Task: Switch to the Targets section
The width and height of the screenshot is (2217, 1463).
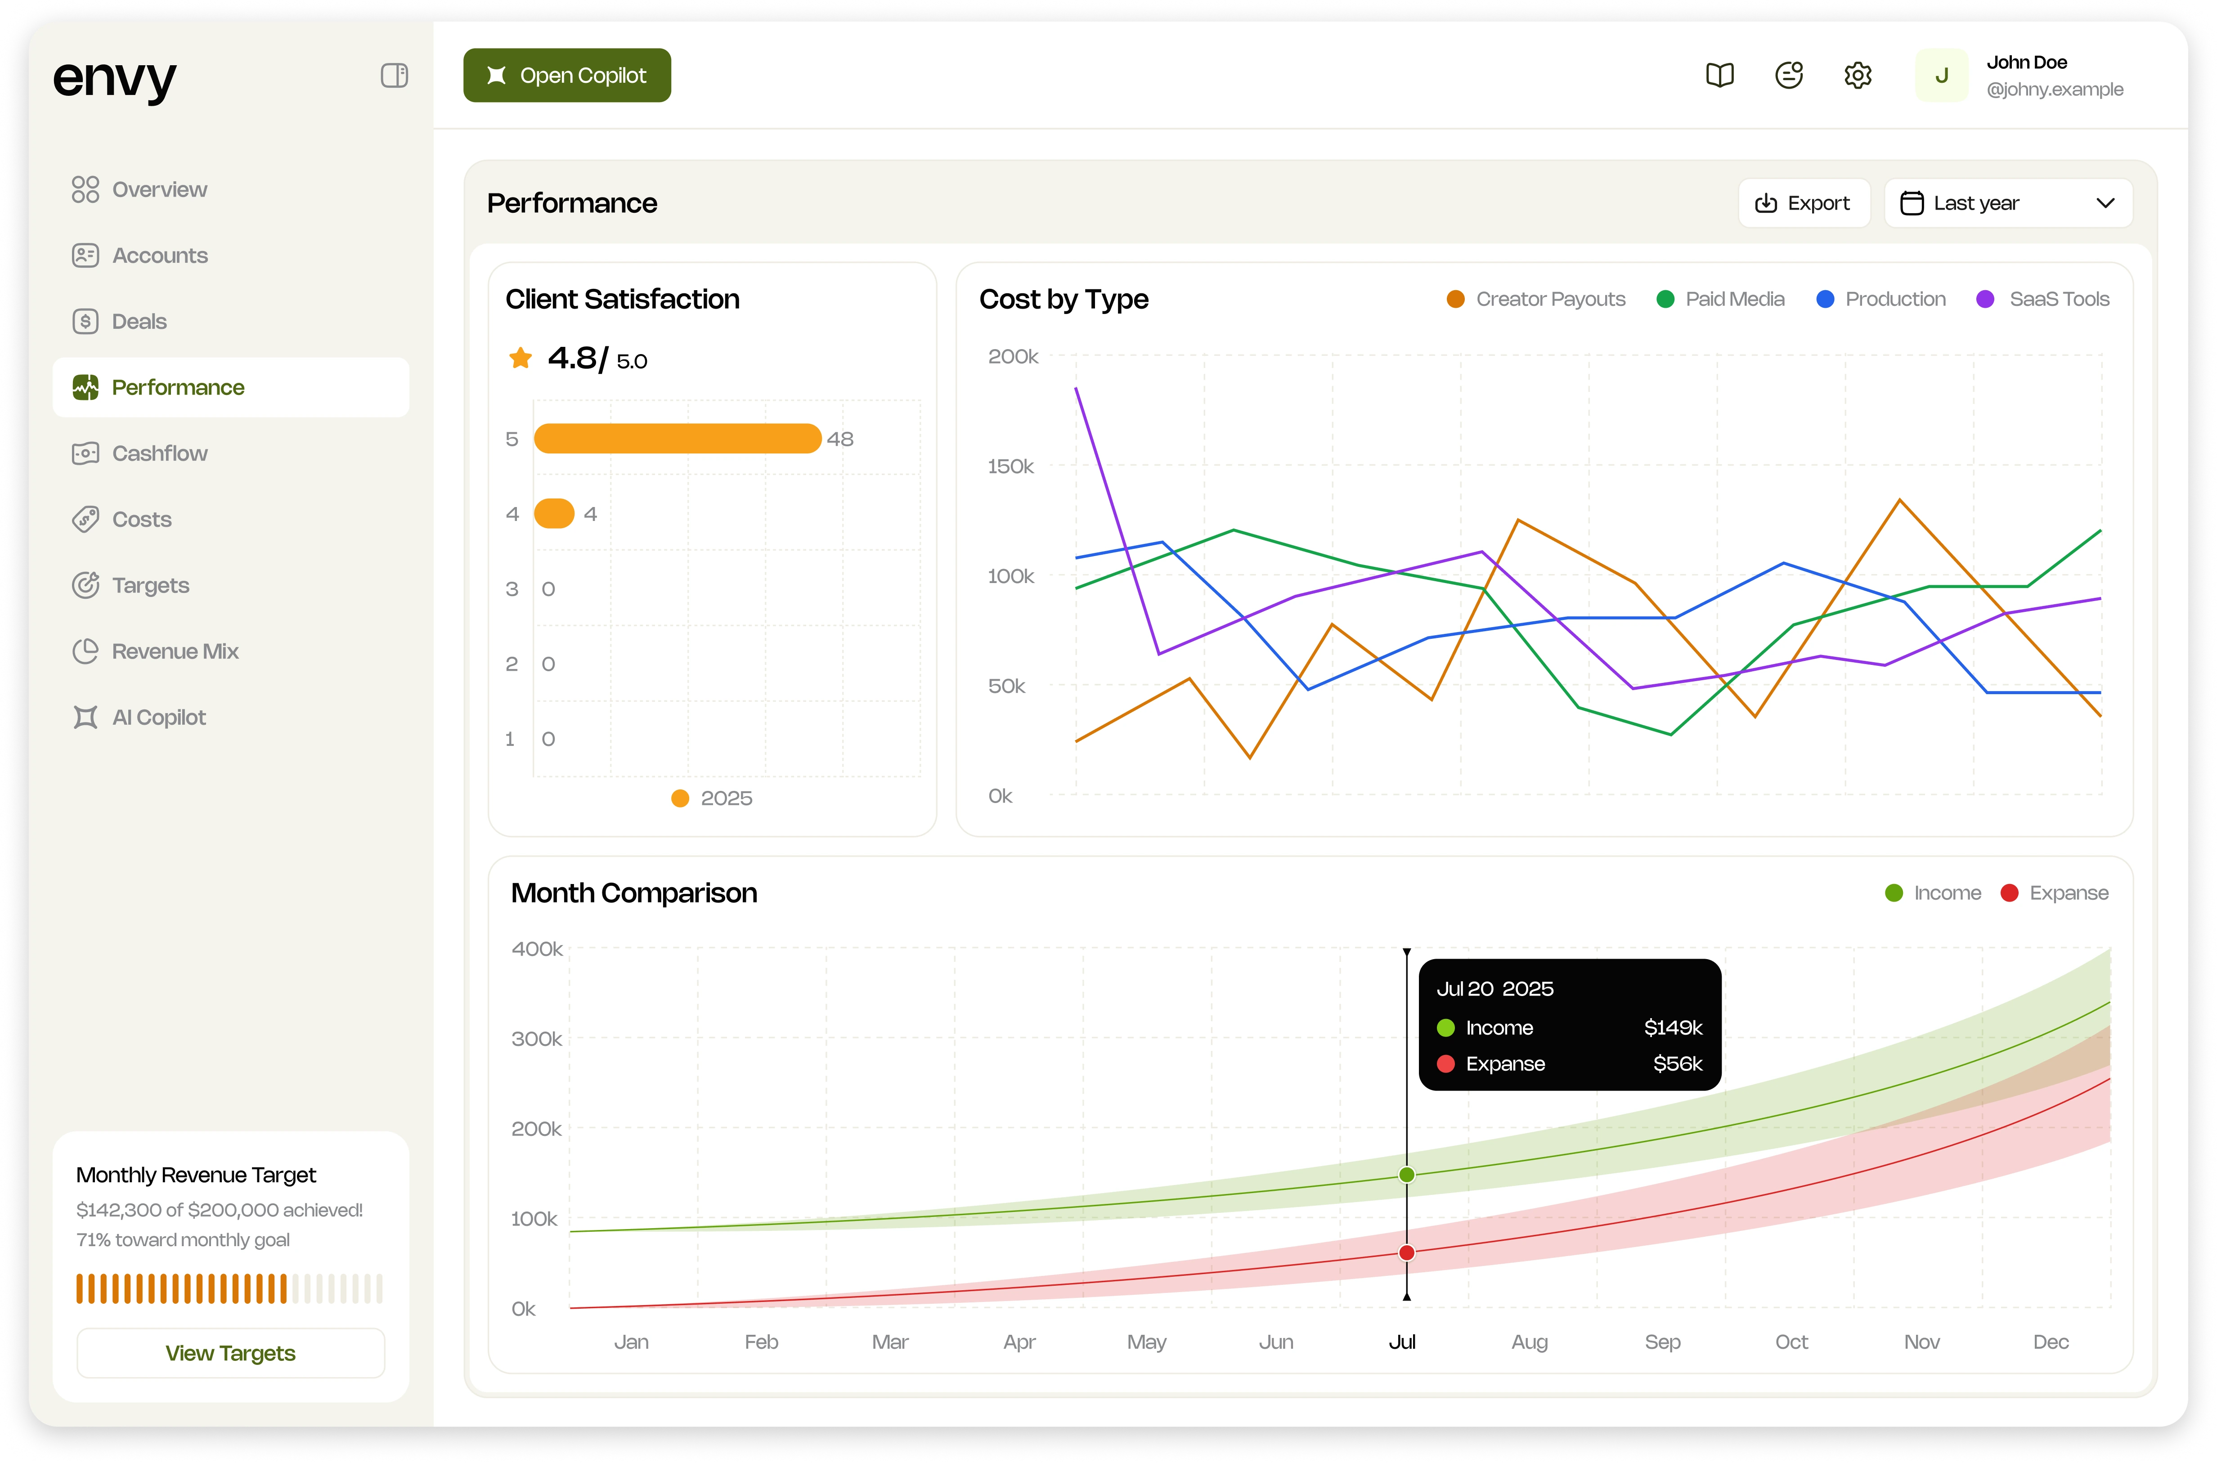Action: tap(231, 585)
